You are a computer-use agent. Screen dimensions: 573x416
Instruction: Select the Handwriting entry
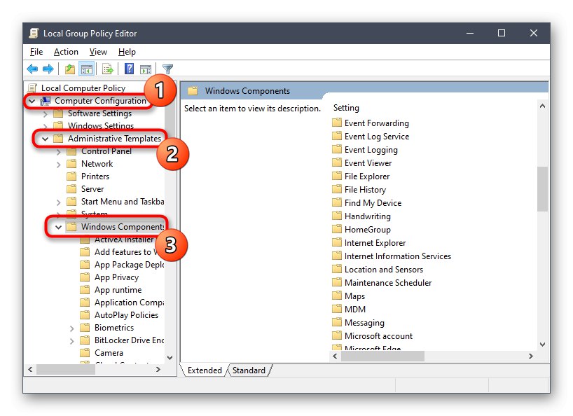[368, 216]
